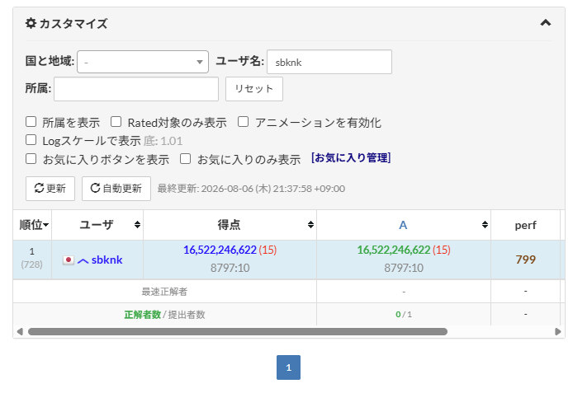
Task: Go to pagination page 1
Action: pyautogui.click(x=288, y=367)
